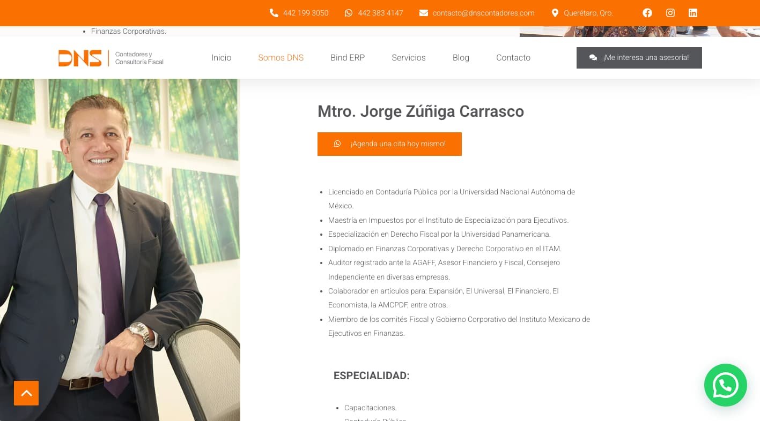The image size is (760, 421).
Task: Open the Contacto menu item
Action: [513, 58]
